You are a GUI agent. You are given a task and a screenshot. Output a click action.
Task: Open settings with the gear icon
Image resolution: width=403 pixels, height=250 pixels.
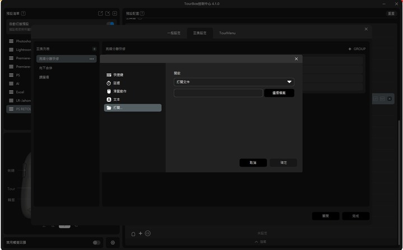(113, 243)
